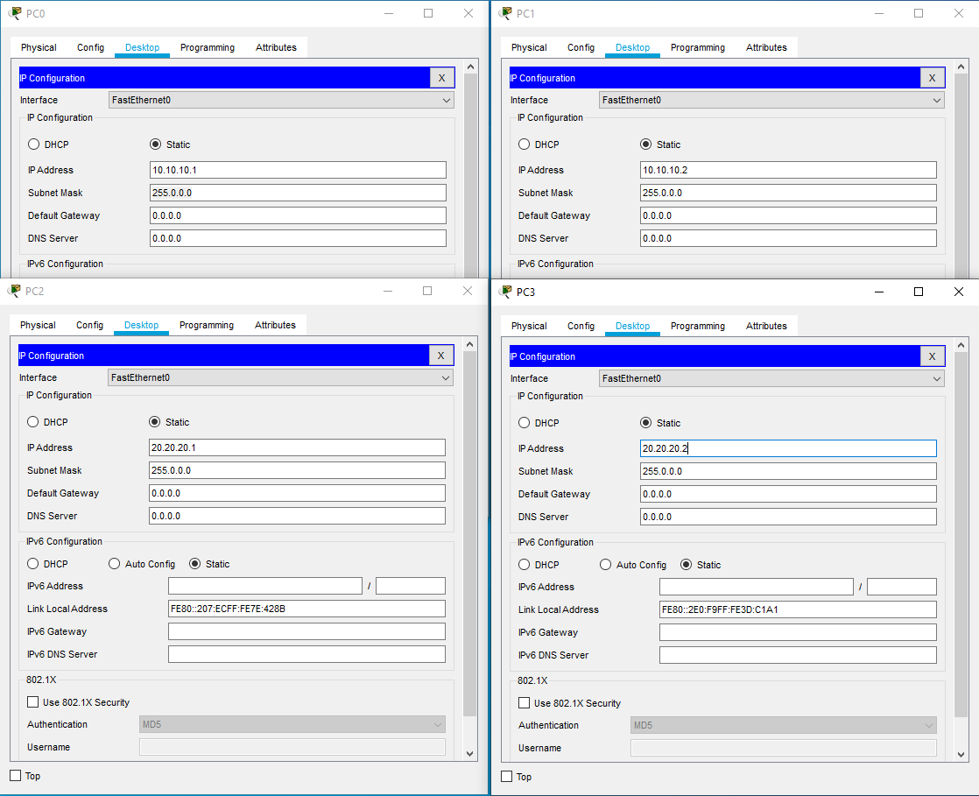Click the PC2 window title icon
Screen dimensions: 979x796
coord(14,291)
